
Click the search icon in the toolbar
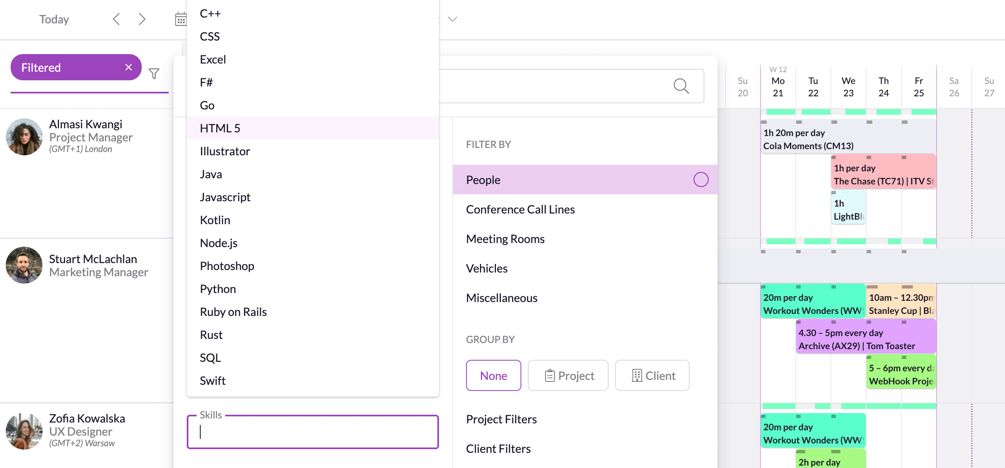pyautogui.click(x=681, y=85)
